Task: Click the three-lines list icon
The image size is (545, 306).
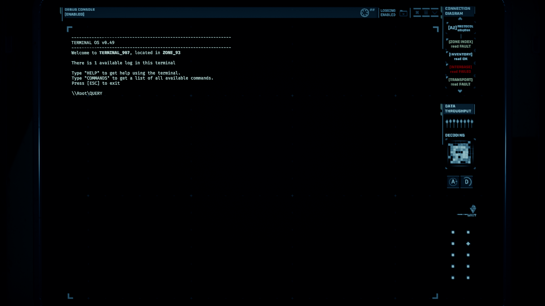Action: pos(426,12)
